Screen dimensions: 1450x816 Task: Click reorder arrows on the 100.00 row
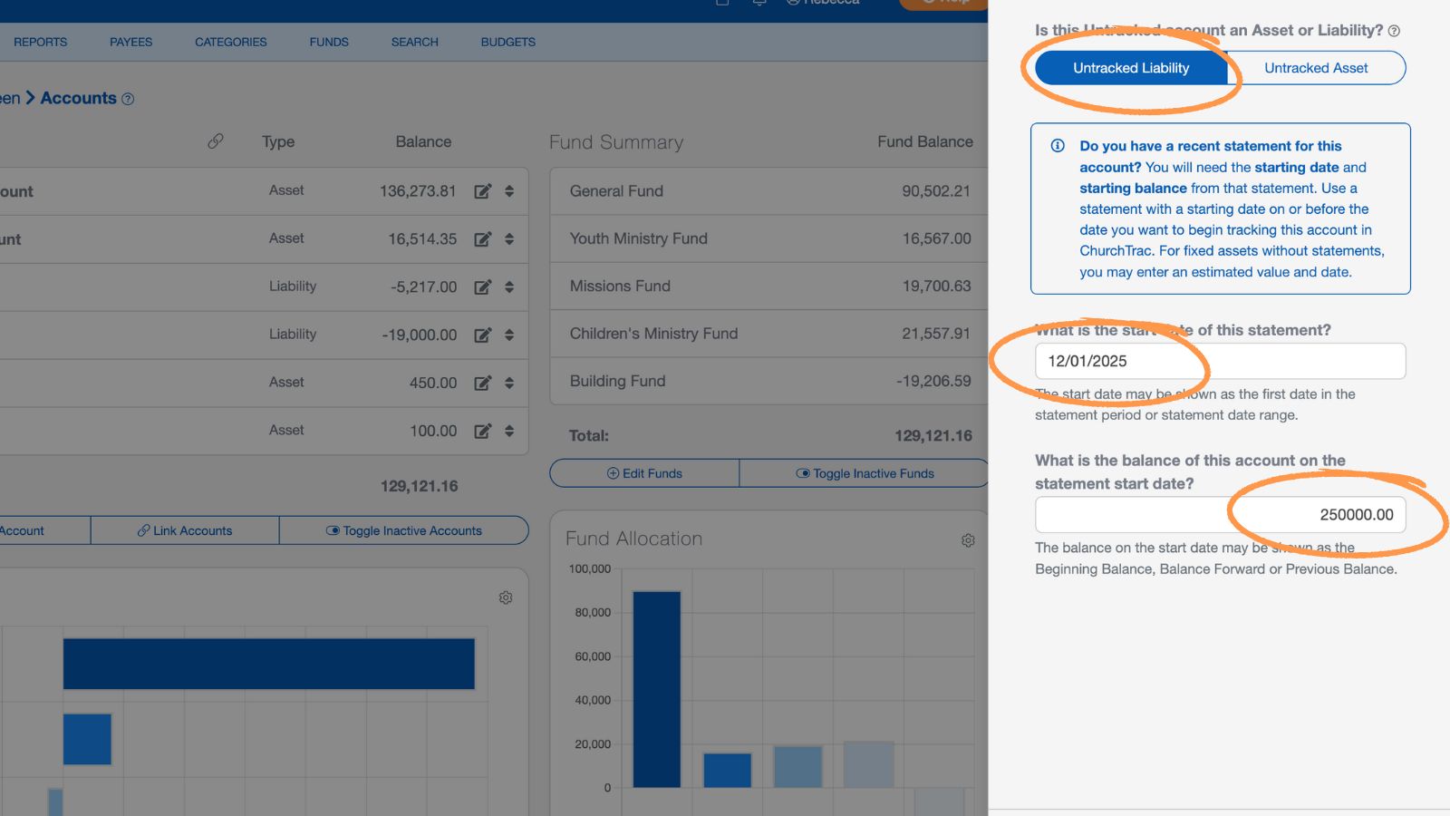(x=509, y=432)
